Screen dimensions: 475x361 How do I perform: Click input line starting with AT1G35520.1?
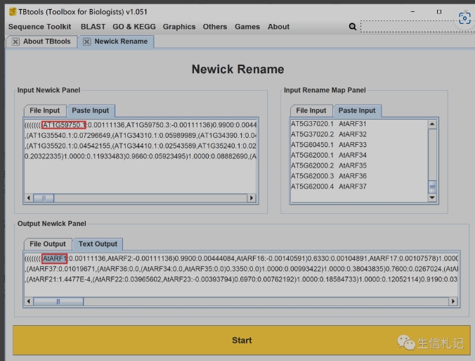tap(141, 146)
